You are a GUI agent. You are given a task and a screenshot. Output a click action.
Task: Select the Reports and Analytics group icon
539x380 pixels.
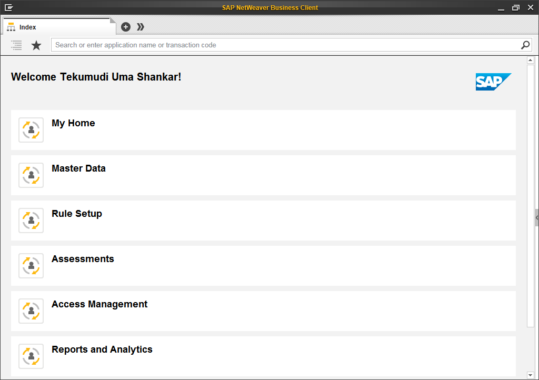point(31,356)
